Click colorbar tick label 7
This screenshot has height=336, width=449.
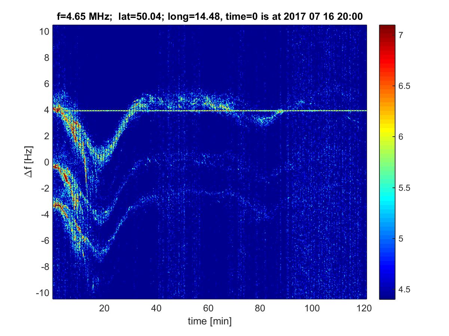[x=400, y=35]
